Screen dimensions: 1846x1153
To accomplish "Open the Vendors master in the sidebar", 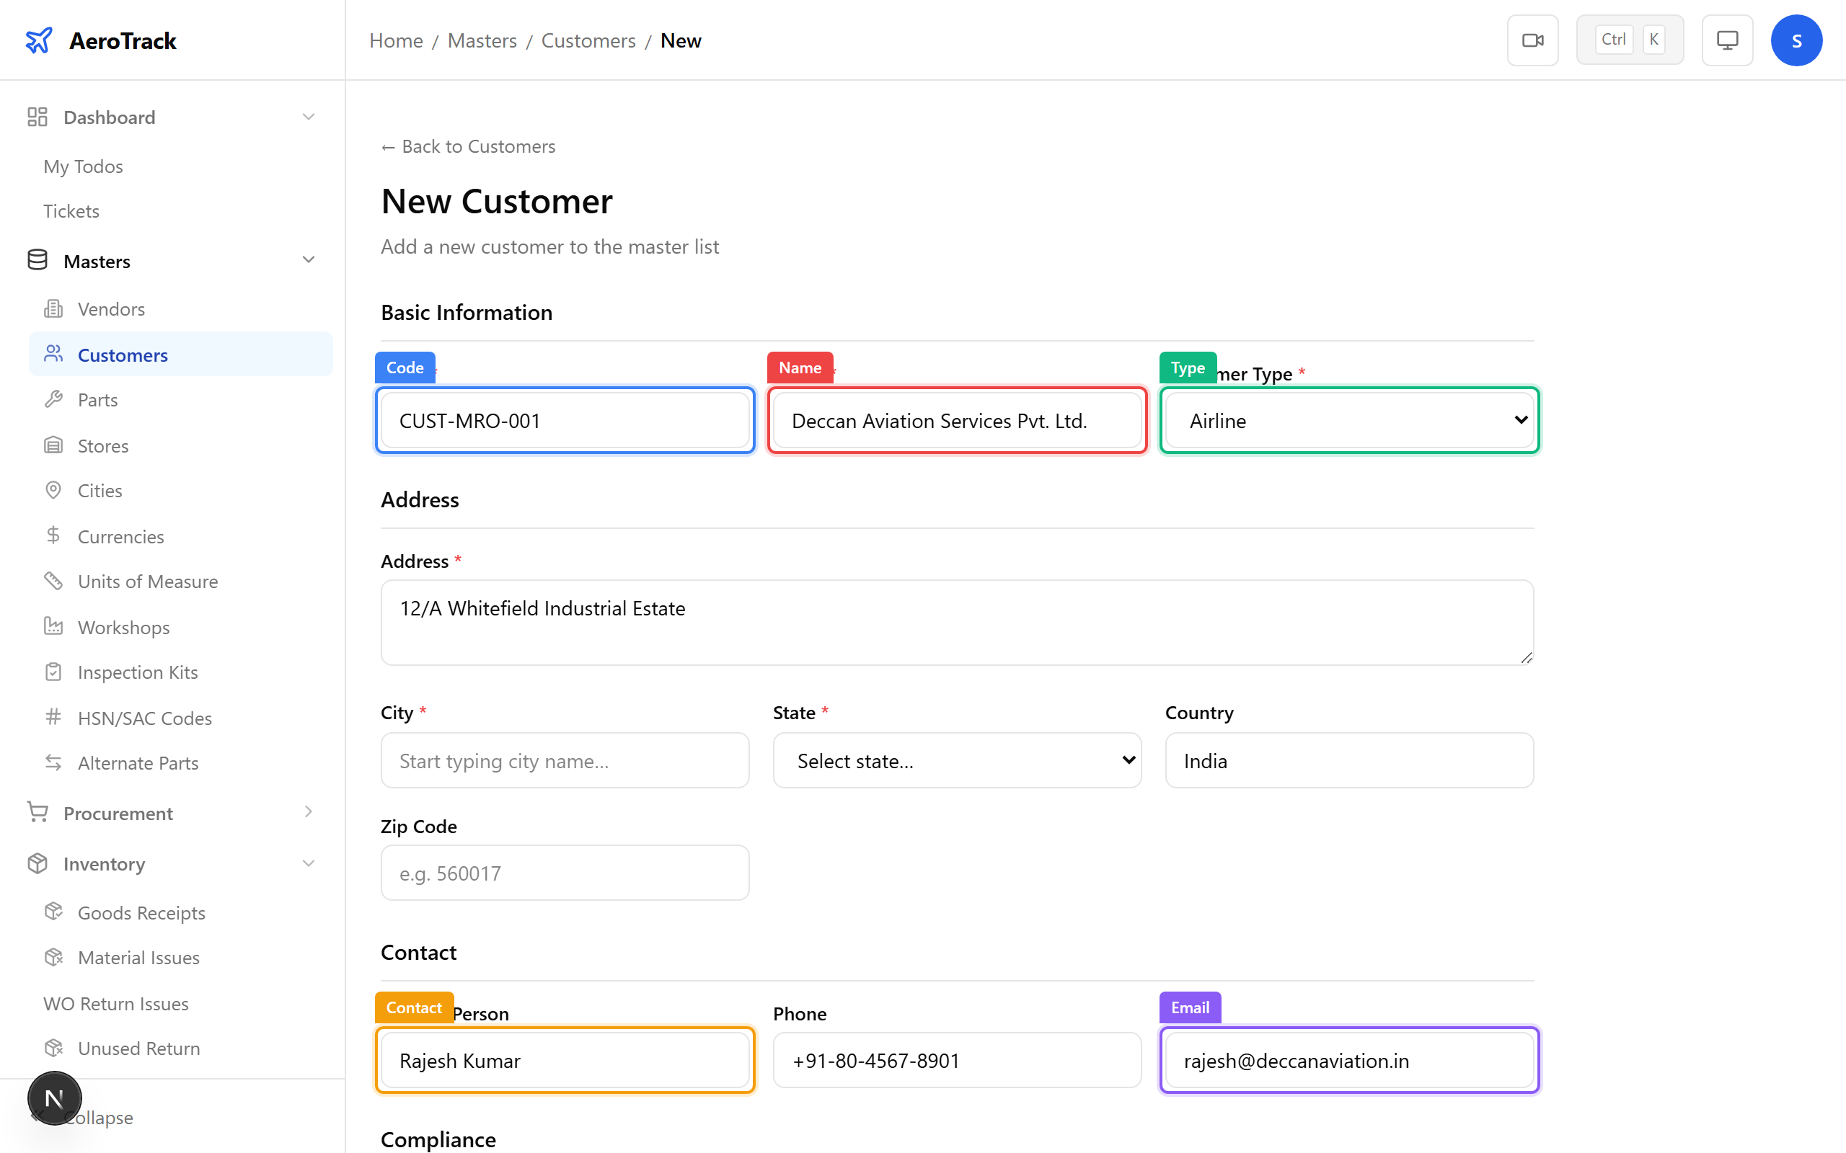I will [x=111, y=308].
